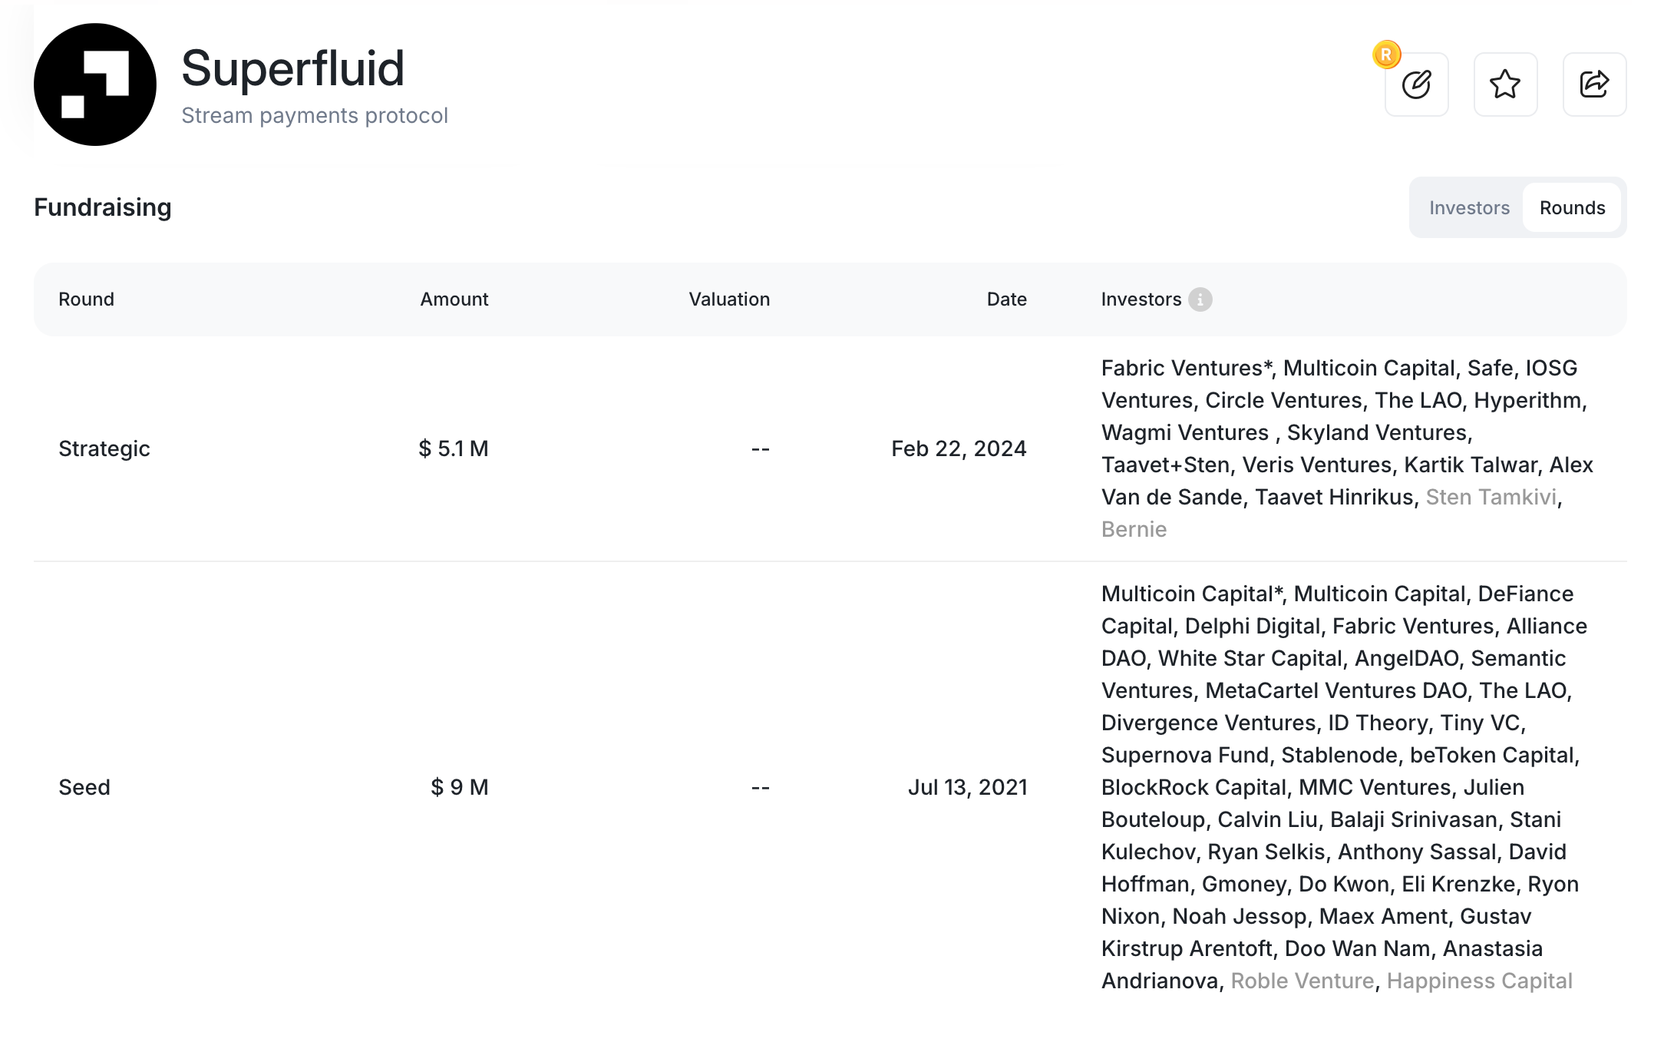Click the share arrow icon

tap(1594, 84)
